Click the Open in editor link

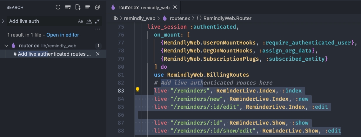[x=63, y=35]
